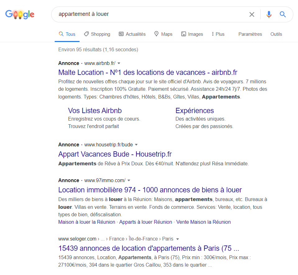Image resolution: width=298 pixels, height=275 pixels.
Task: Open the Outils tools menu
Action: pyautogui.click(x=276, y=34)
